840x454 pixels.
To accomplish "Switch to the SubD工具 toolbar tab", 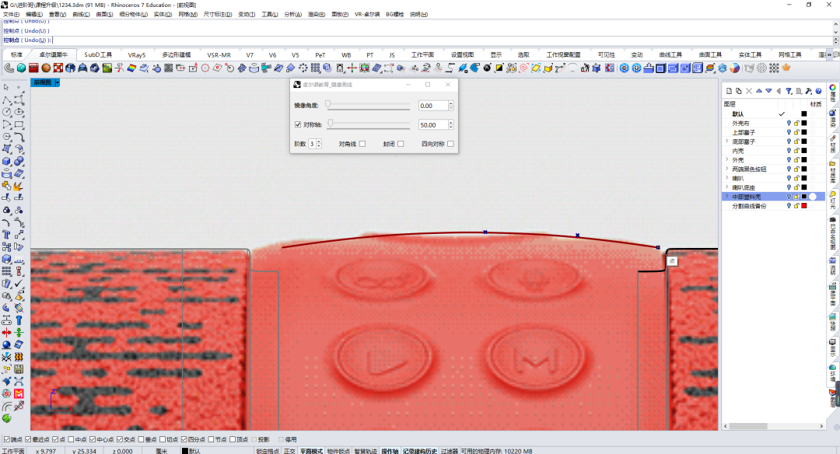I will tap(98, 54).
